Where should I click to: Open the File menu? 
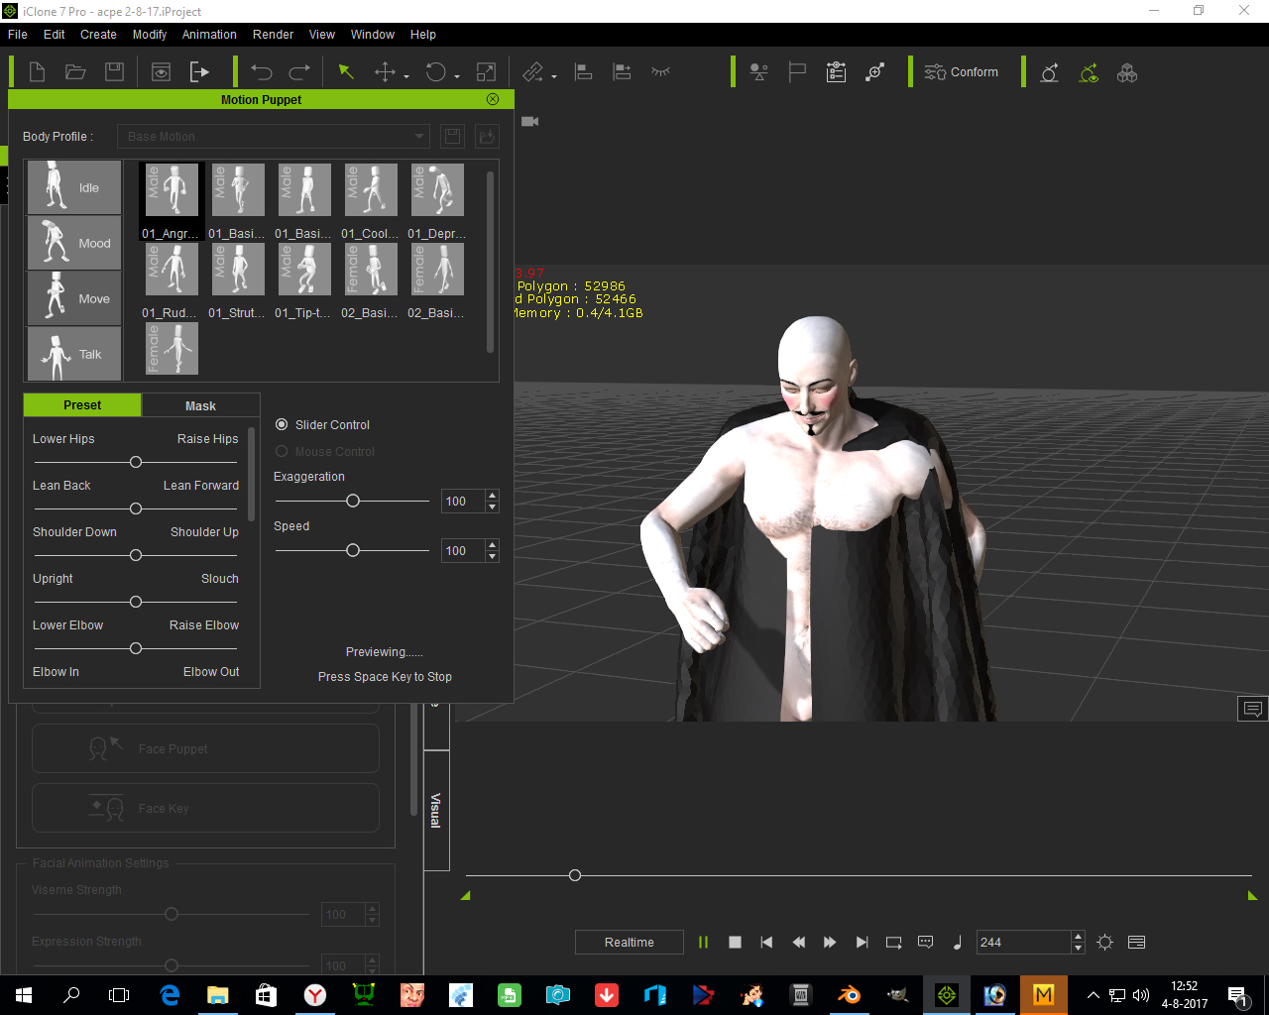18,34
